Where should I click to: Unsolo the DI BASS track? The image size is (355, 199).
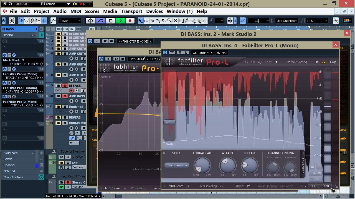65,86
